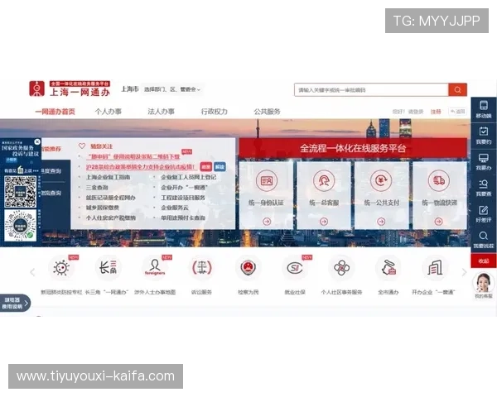Image resolution: width=497 pixels, height=397 pixels.
Task: Open the 涉外人士办事地图 foreigners icon
Action: [155, 268]
